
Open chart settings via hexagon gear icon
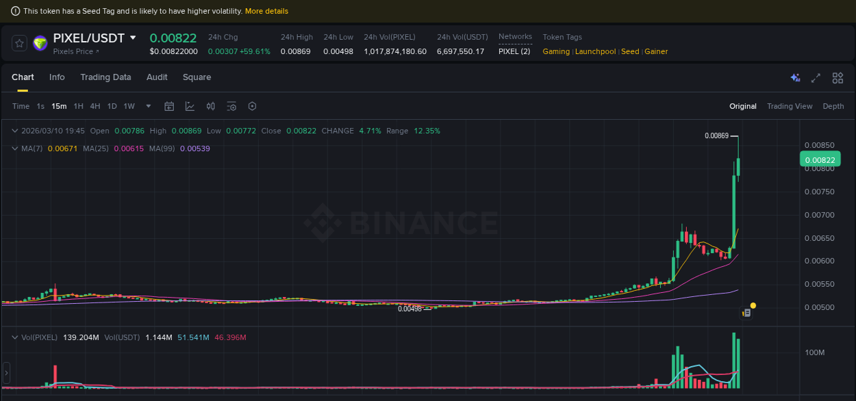coord(252,106)
